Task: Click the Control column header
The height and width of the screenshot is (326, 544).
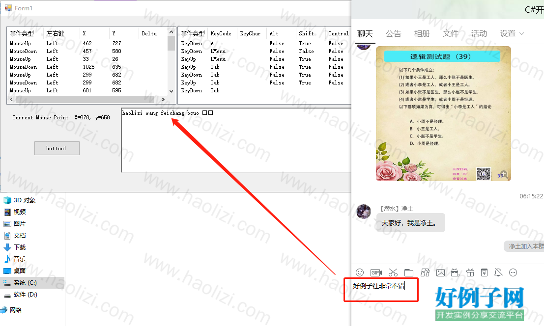Action: [x=339, y=33]
